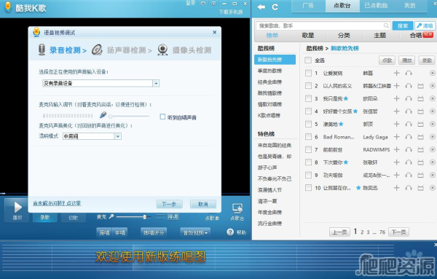Click TV icon on row 4
This screenshot has height=279, width=437.
pos(420,111)
